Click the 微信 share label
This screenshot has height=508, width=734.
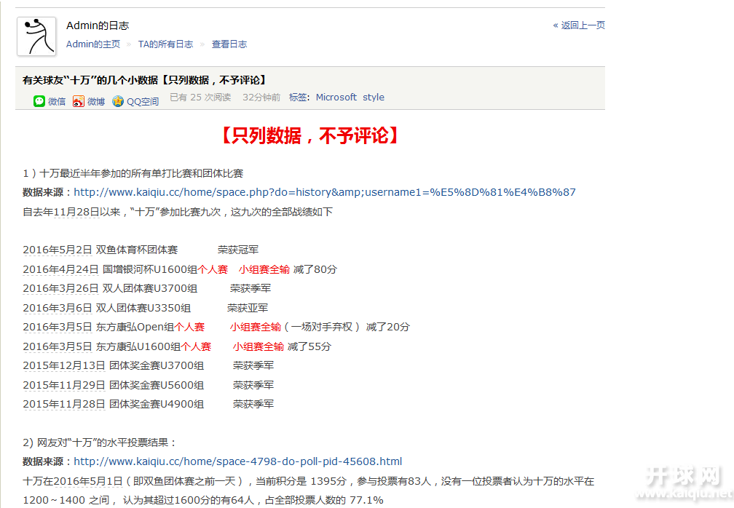pyautogui.click(x=57, y=101)
